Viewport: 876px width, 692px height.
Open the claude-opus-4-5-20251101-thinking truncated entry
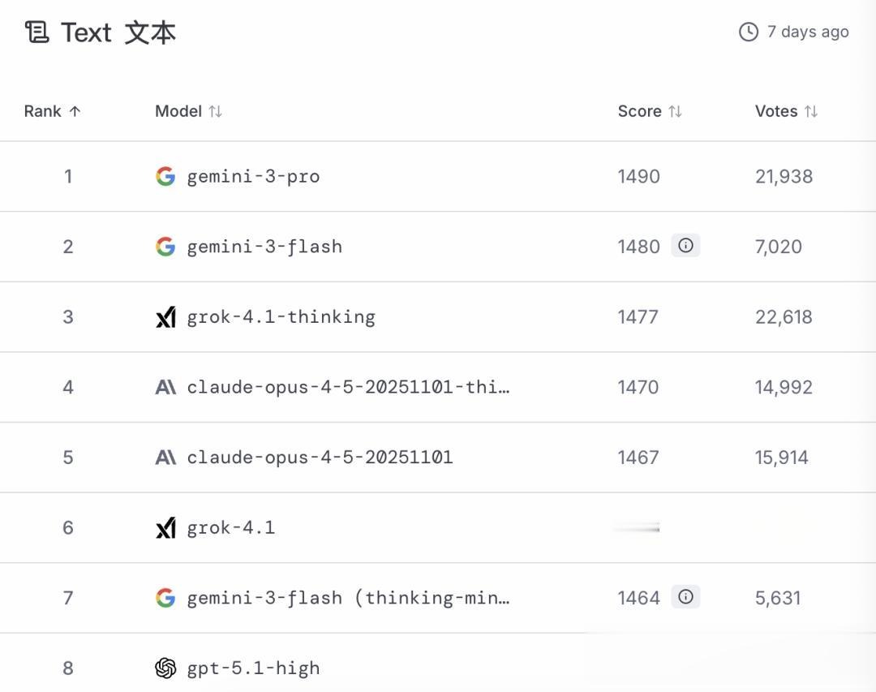point(348,387)
